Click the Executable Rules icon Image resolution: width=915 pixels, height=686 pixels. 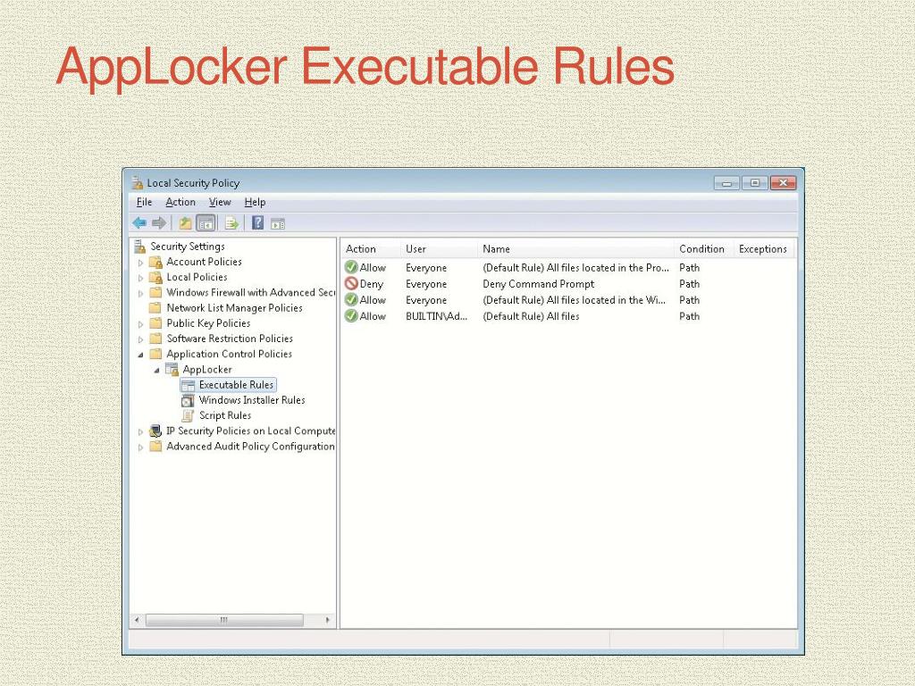click(x=188, y=385)
